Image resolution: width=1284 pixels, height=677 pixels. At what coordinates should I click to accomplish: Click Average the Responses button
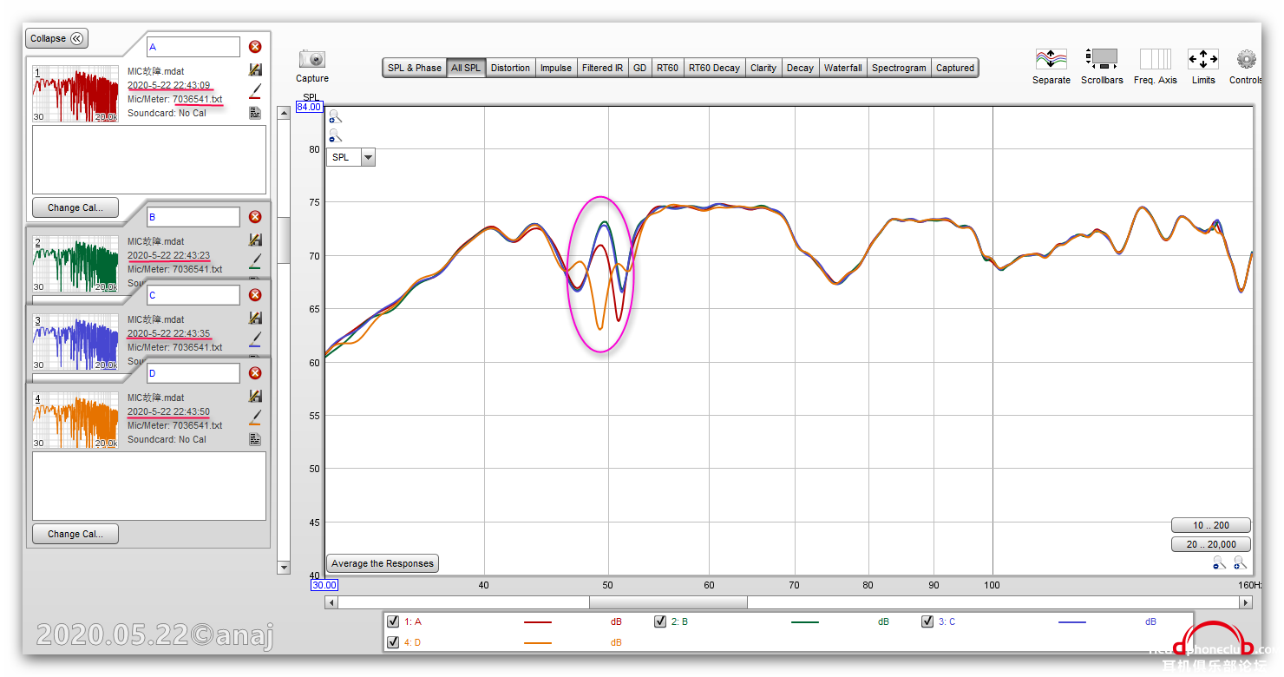click(x=383, y=563)
